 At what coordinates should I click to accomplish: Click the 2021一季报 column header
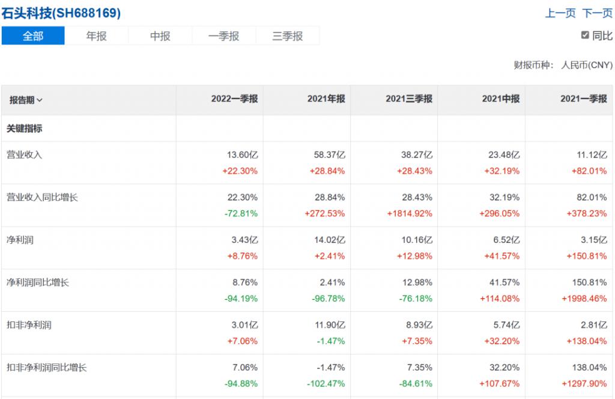pos(584,99)
